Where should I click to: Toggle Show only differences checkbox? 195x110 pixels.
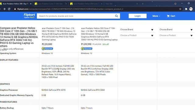point(1,49)
